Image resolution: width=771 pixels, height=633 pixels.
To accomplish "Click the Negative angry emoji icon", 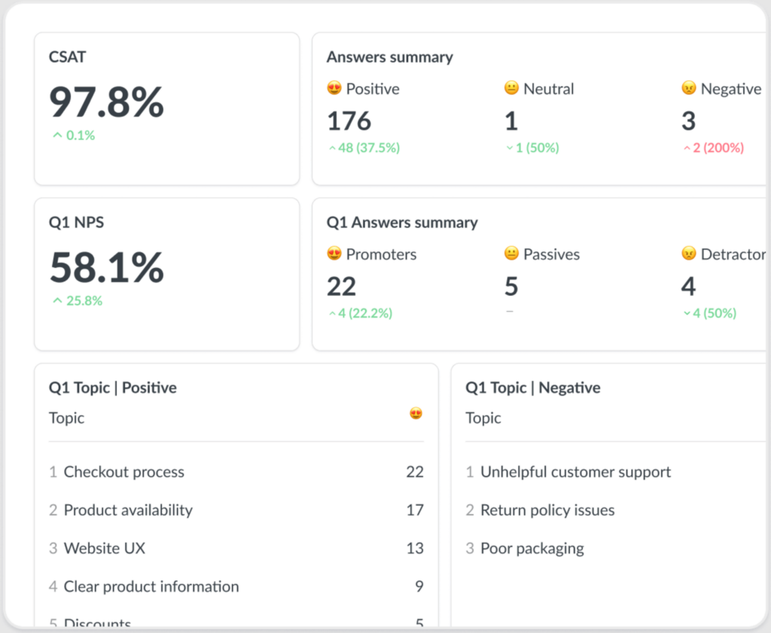I will point(688,89).
